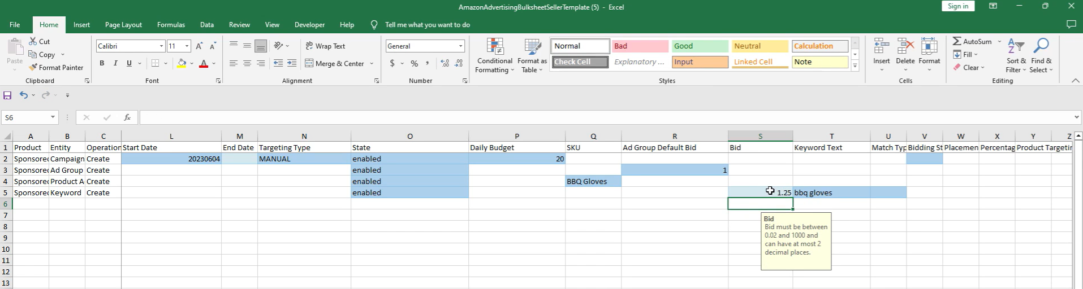The image size is (1083, 289).
Task: Open Format as Table menu
Action: pyautogui.click(x=532, y=55)
